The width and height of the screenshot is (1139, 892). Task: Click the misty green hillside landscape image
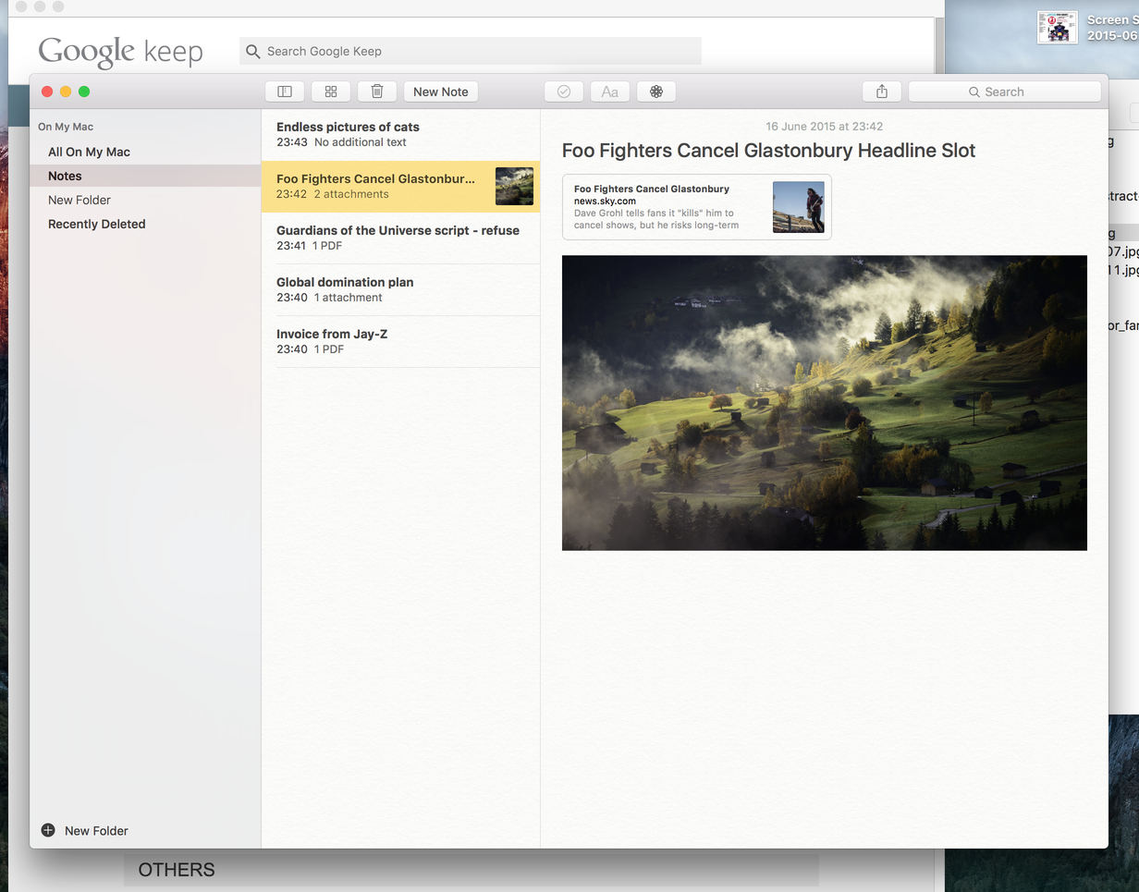point(825,402)
